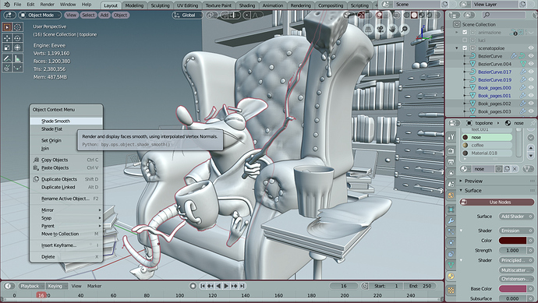Toggle camera view gizmo icon
Screen dimensions: 538x303
(380, 30)
